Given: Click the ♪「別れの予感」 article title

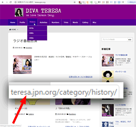Looking at the screenshot, I should pyautogui.click(x=63, y=108).
